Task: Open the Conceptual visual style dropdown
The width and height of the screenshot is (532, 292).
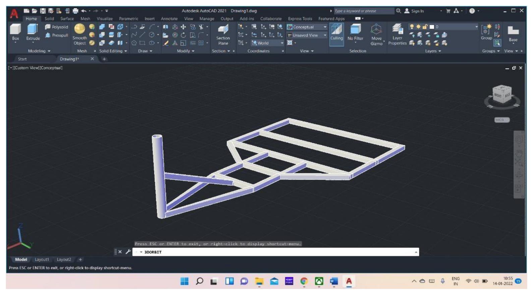Action: [307, 27]
